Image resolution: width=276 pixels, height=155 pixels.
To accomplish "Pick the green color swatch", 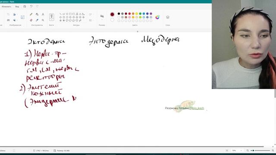I will [140, 14].
